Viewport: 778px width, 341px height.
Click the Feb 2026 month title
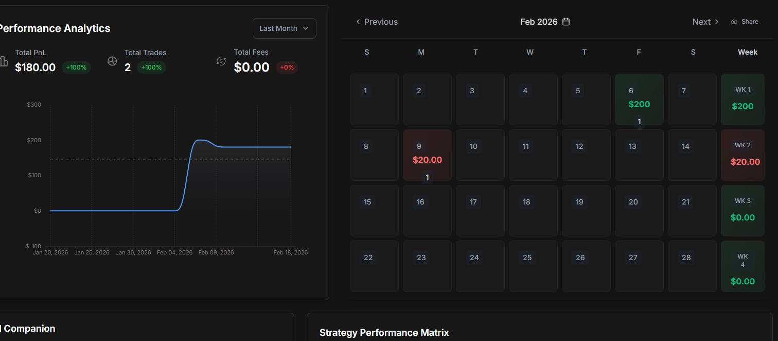coord(539,22)
